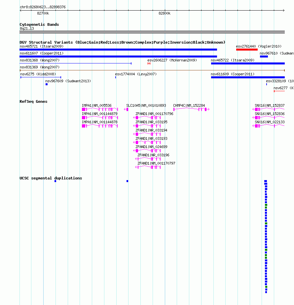The height and width of the screenshot is (305, 294).
Task: Click the ZFAND1 NR_033193 transcript glyph
Action: tap(147, 142)
